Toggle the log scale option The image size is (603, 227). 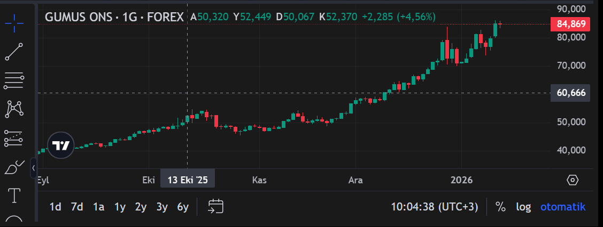523,207
